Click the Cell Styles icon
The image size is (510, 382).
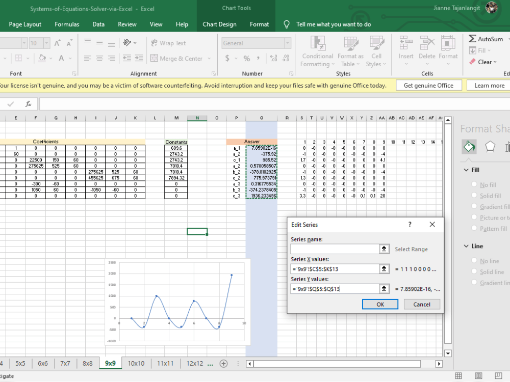pyautogui.click(x=377, y=43)
